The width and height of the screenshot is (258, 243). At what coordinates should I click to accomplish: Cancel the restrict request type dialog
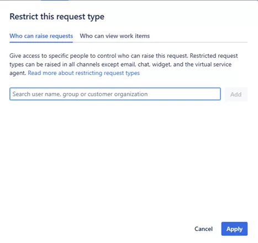203,229
